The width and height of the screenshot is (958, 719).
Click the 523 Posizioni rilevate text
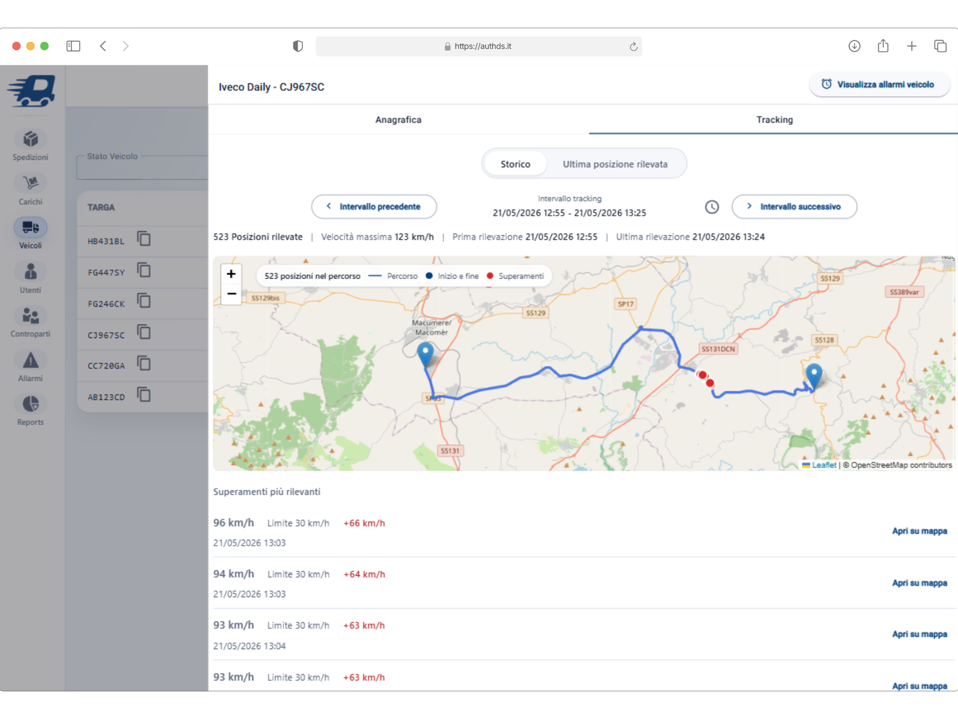point(258,237)
